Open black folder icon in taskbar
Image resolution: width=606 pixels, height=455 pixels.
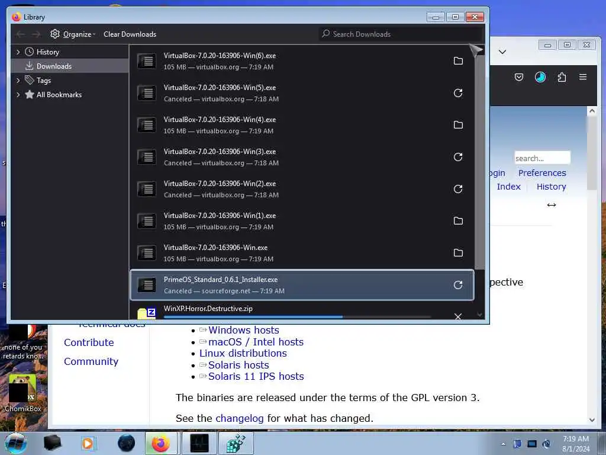(x=52, y=443)
